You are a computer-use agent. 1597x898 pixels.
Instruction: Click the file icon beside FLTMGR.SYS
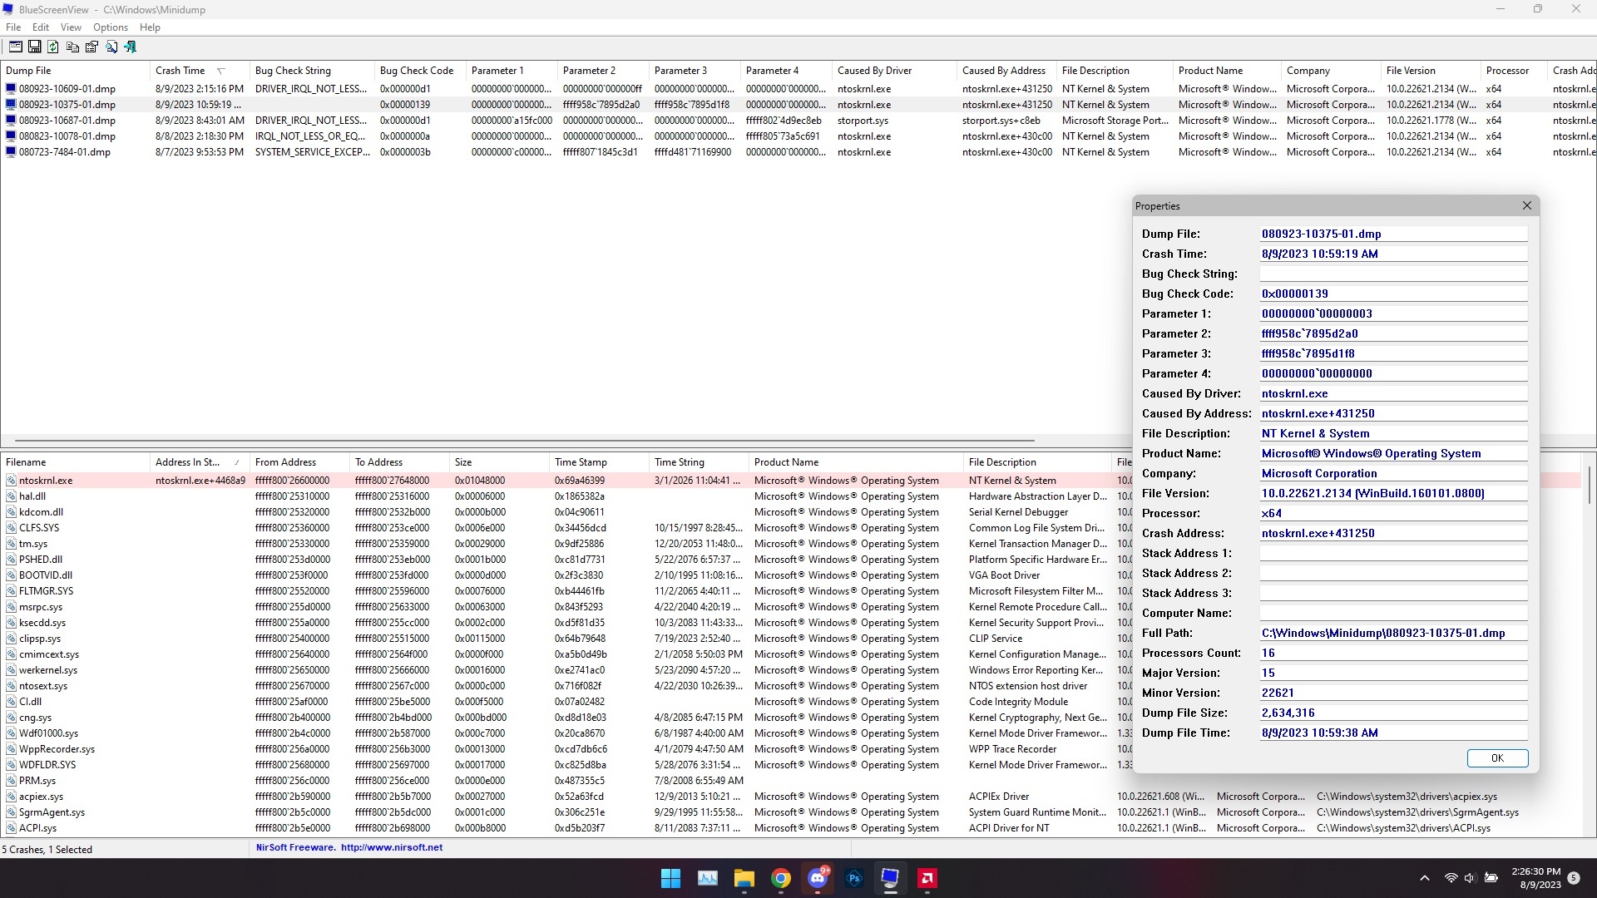click(12, 591)
